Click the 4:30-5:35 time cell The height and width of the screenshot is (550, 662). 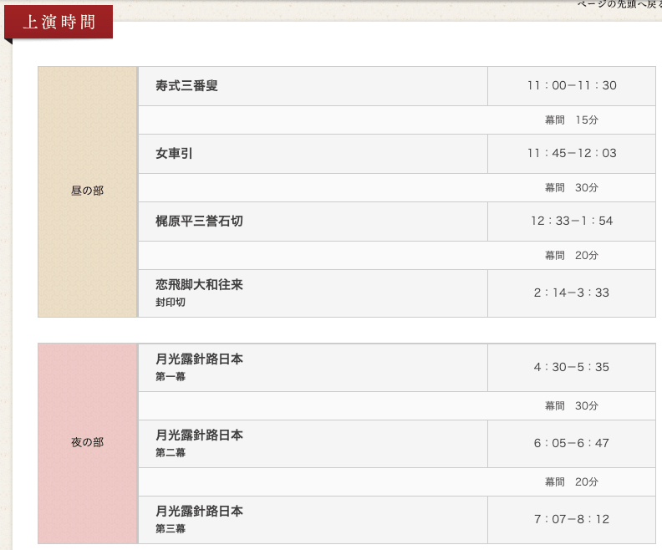pos(572,368)
